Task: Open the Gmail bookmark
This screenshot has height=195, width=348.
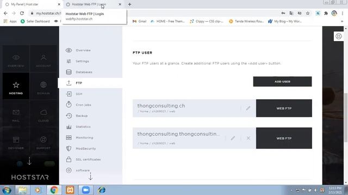Action: click(x=139, y=21)
